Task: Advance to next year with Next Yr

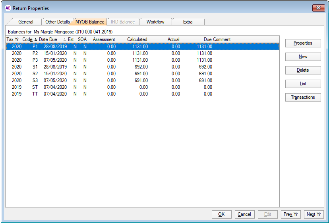Action: [314, 214]
